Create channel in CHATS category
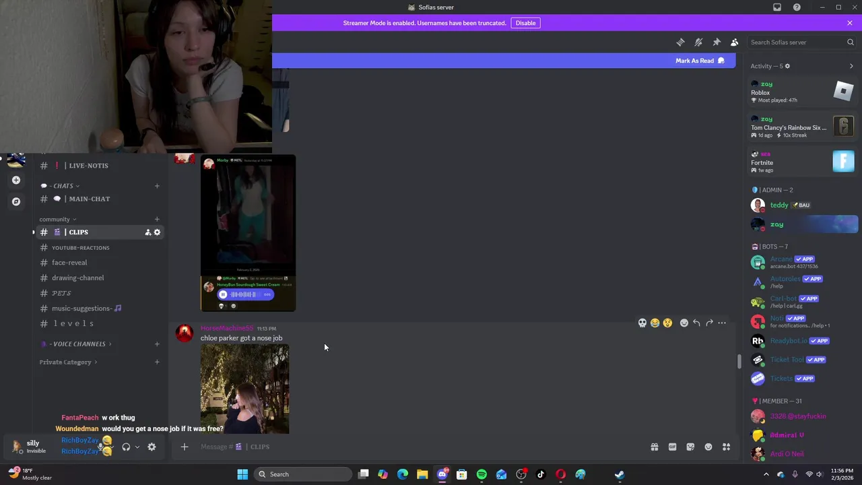The width and height of the screenshot is (862, 485). tap(157, 186)
